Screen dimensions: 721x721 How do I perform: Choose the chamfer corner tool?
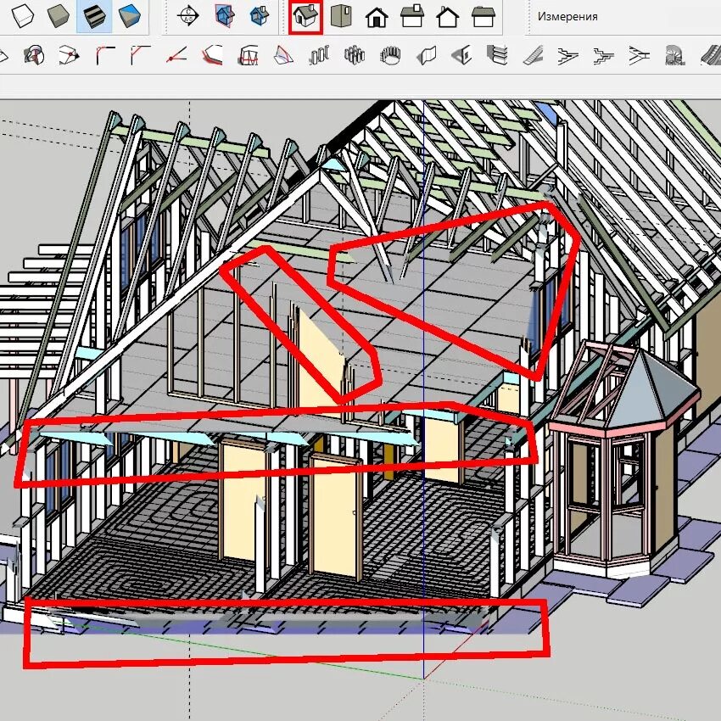[x=140, y=56]
